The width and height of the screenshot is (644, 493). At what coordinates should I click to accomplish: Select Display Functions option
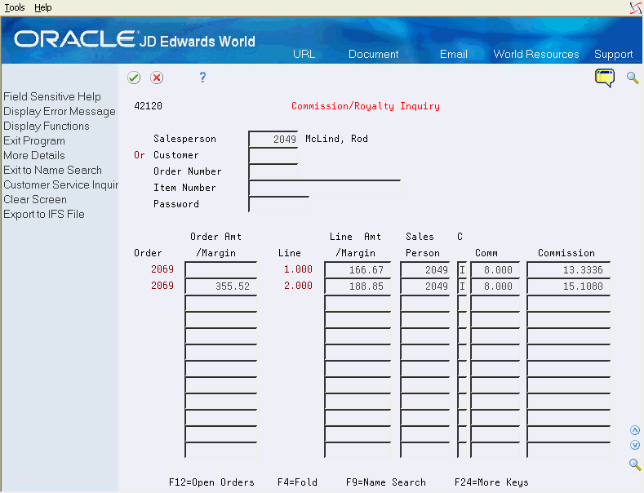tap(47, 127)
